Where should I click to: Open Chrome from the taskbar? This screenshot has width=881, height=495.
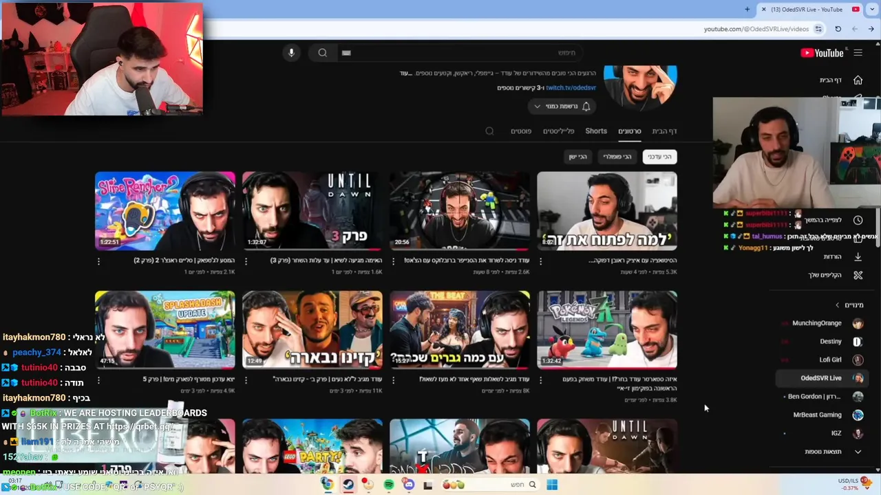pyautogui.click(x=327, y=485)
